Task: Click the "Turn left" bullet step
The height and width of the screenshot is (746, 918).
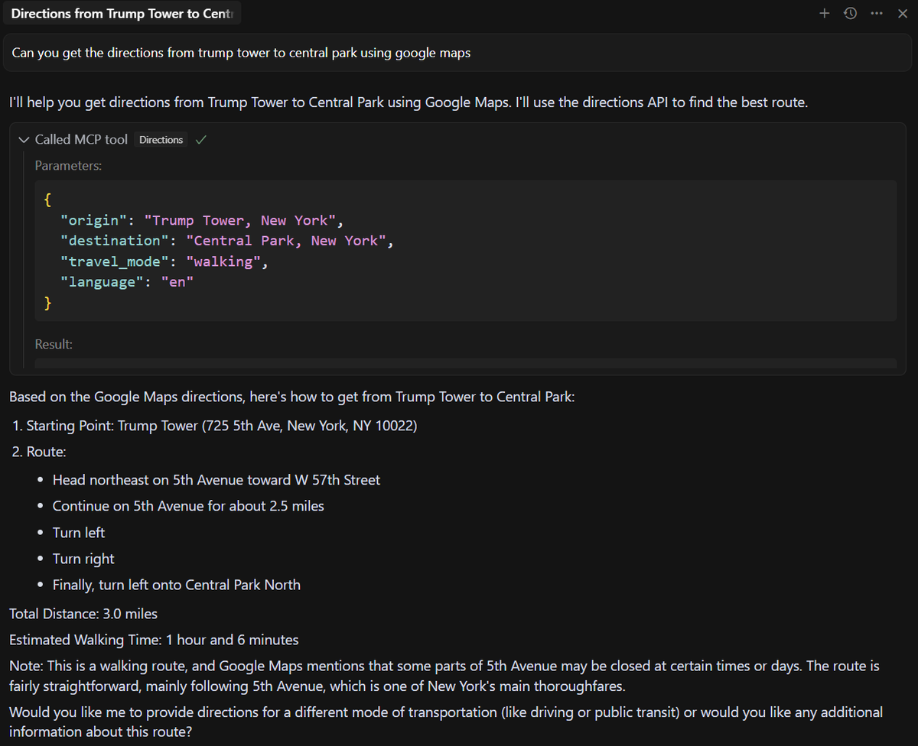Action: point(79,533)
